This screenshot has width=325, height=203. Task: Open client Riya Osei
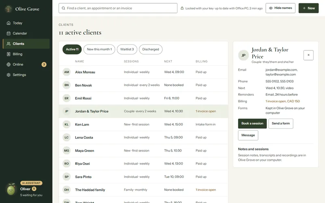coord(143,164)
